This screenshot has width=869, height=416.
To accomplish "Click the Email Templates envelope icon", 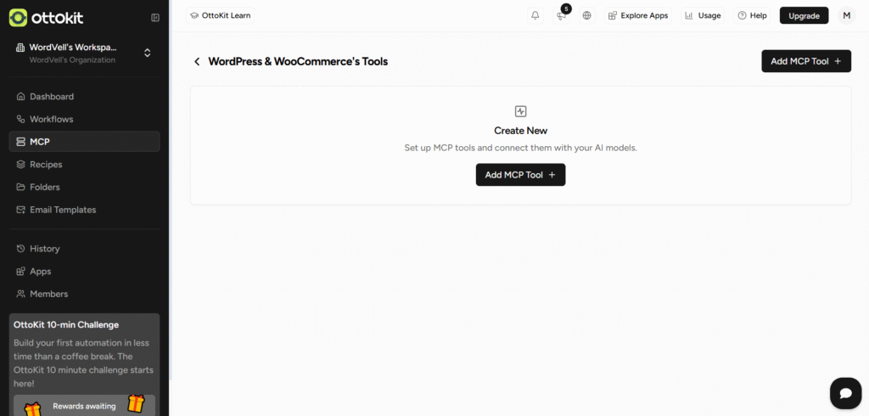I will pyautogui.click(x=20, y=210).
